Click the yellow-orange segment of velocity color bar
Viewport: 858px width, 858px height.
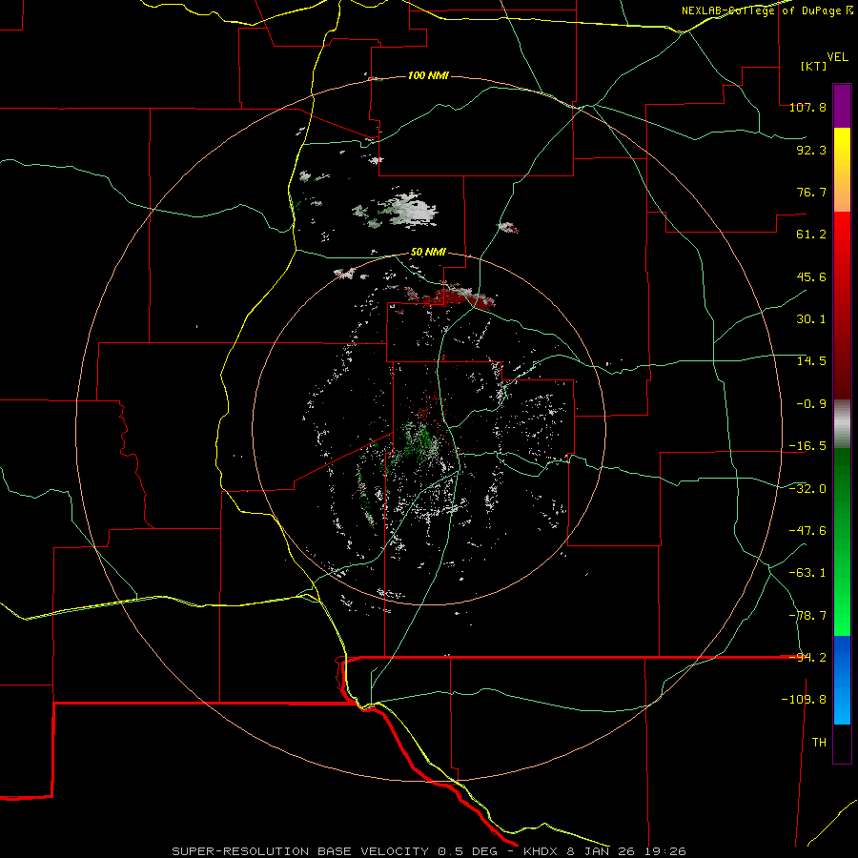click(x=842, y=170)
